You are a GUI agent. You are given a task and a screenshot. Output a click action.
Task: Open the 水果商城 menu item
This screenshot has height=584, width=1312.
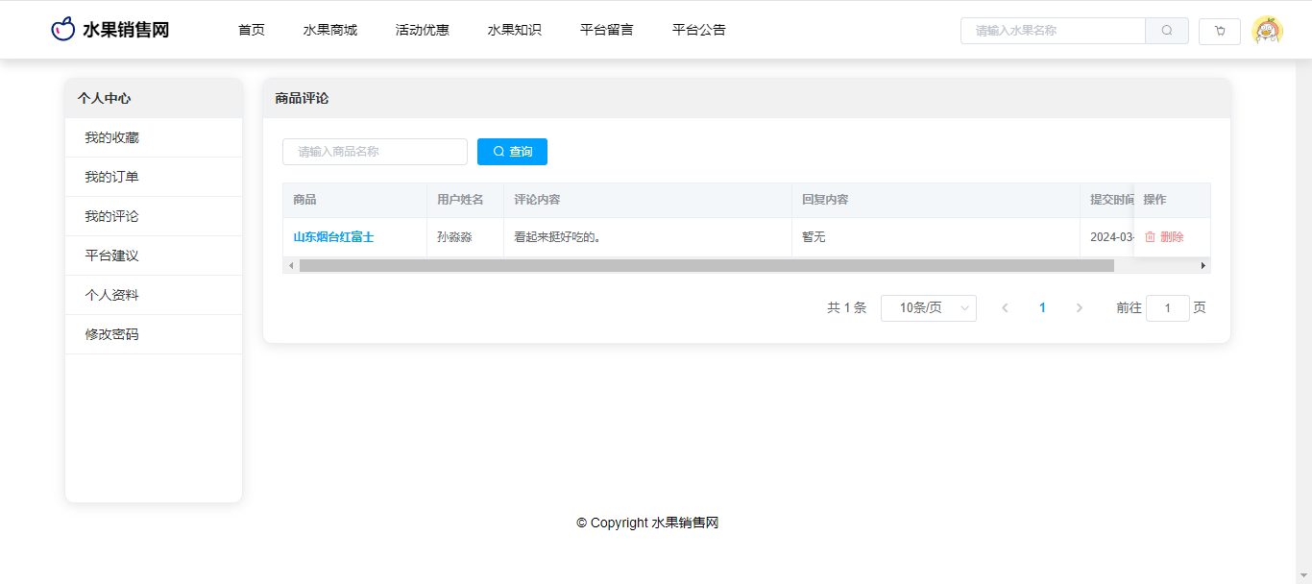(329, 30)
